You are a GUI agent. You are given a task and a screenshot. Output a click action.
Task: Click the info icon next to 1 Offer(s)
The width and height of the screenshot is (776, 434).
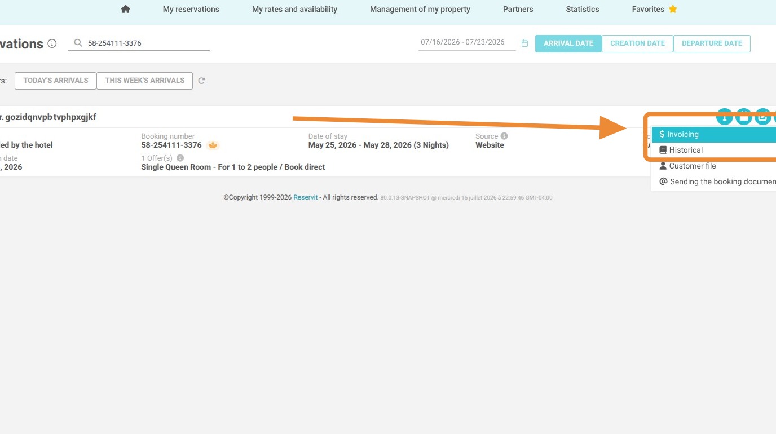click(180, 158)
